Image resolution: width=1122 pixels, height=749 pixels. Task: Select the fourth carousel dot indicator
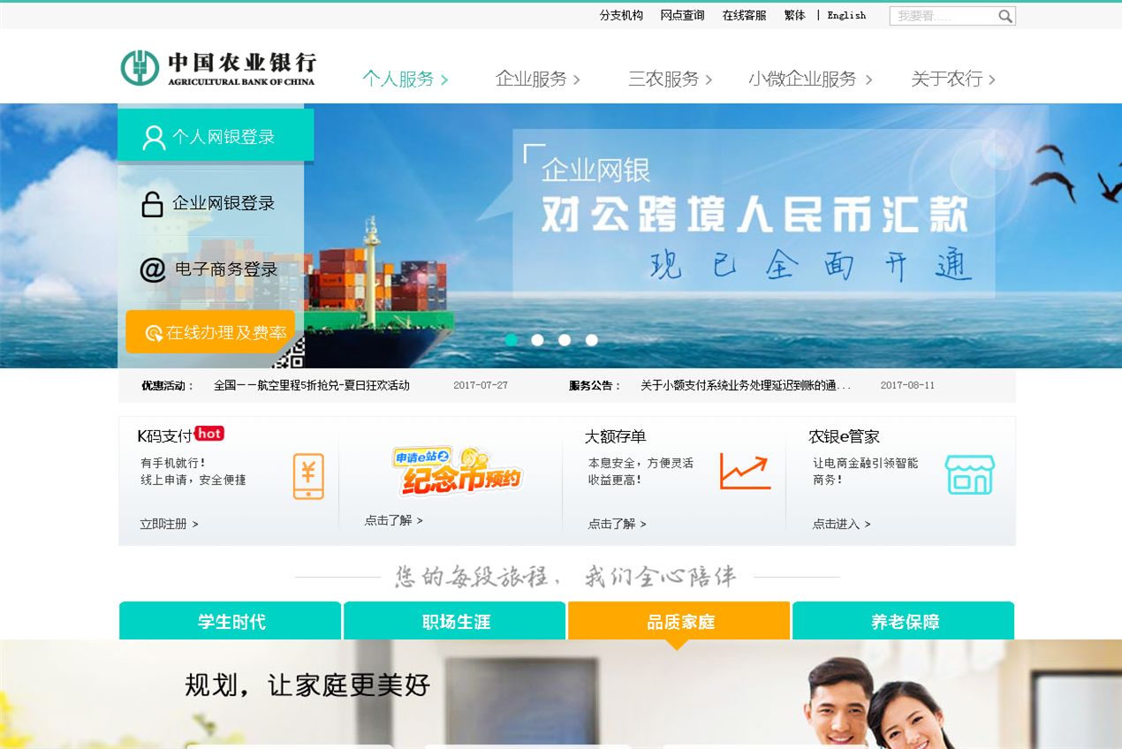click(x=592, y=340)
